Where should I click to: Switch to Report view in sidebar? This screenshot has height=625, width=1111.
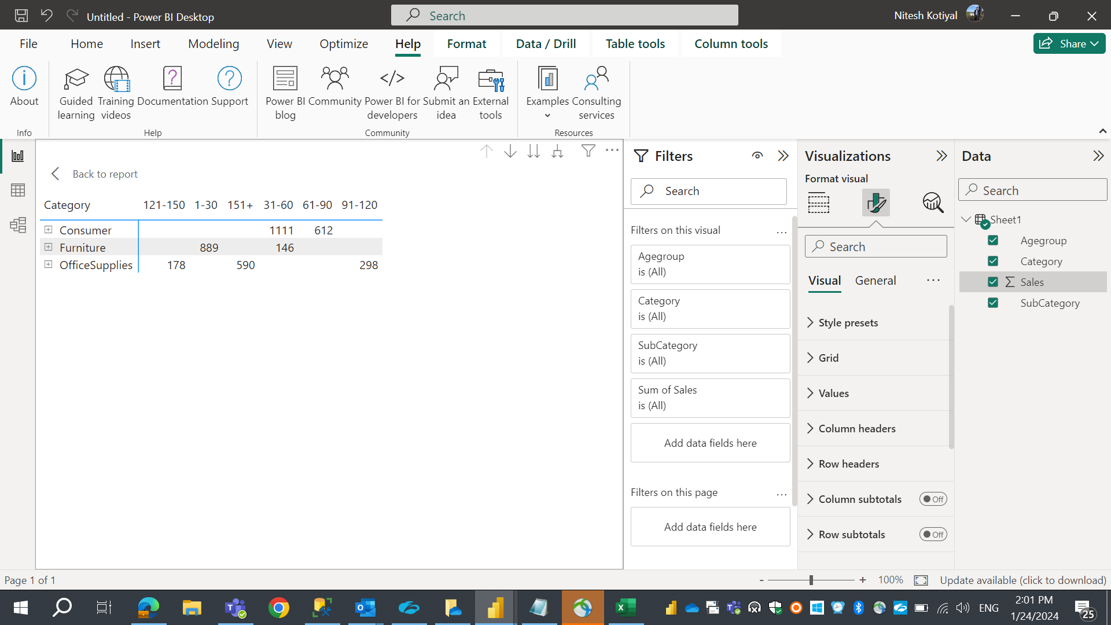[x=18, y=156]
